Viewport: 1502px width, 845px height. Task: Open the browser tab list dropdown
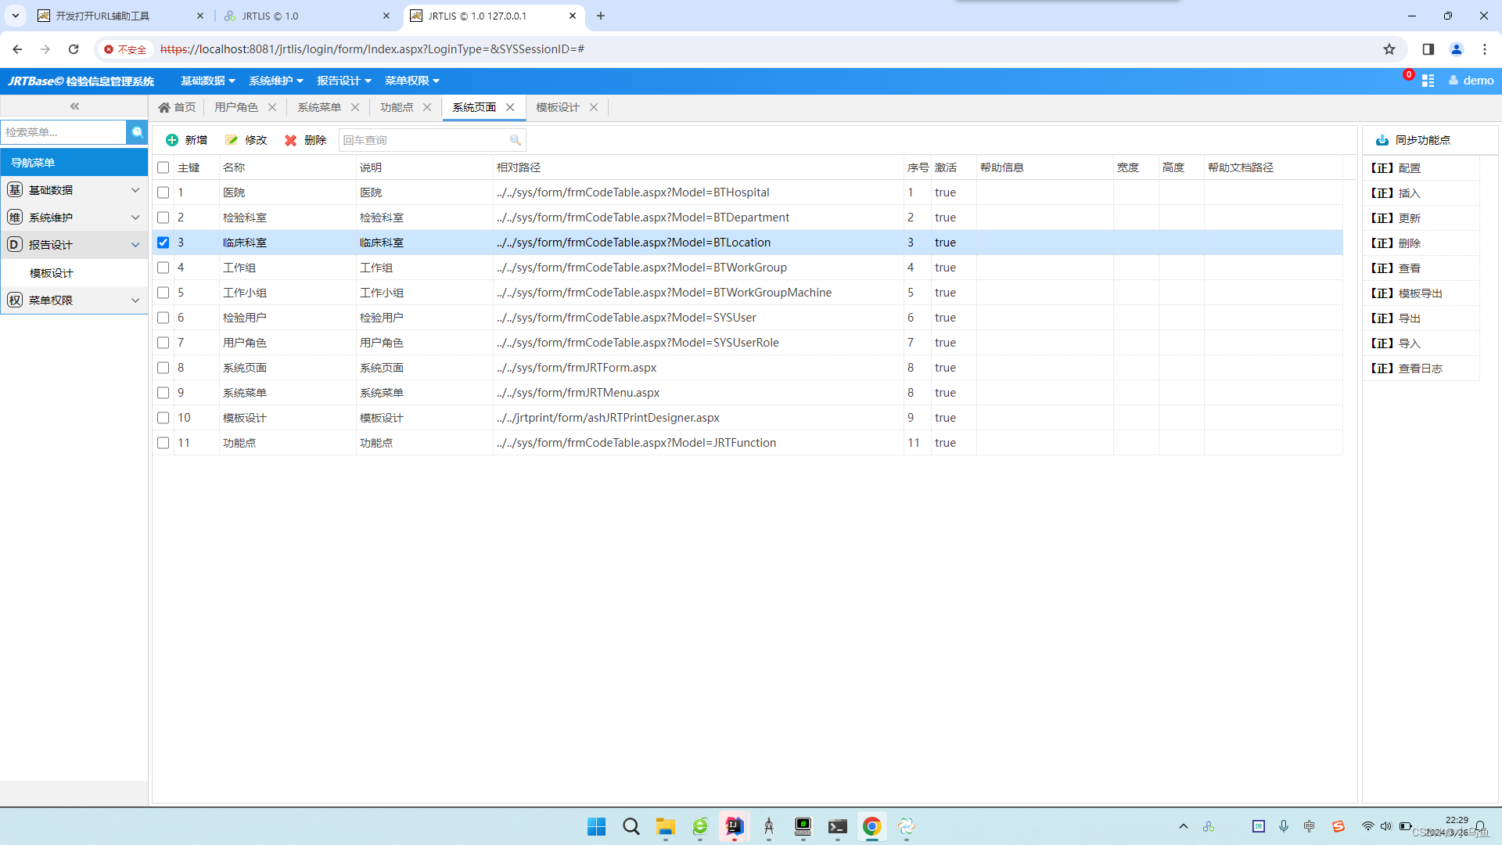(x=15, y=16)
